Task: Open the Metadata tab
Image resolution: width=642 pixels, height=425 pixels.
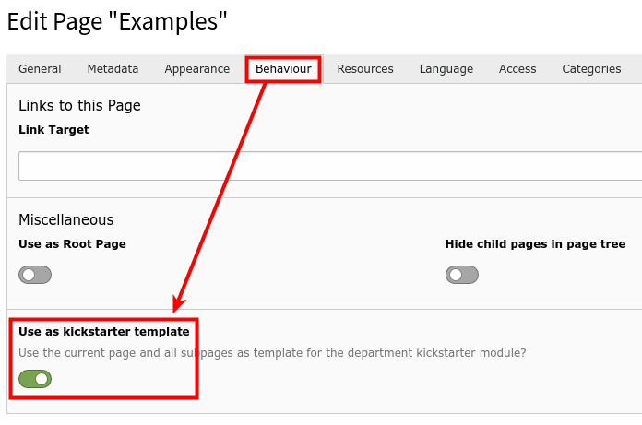Action: [x=113, y=69]
